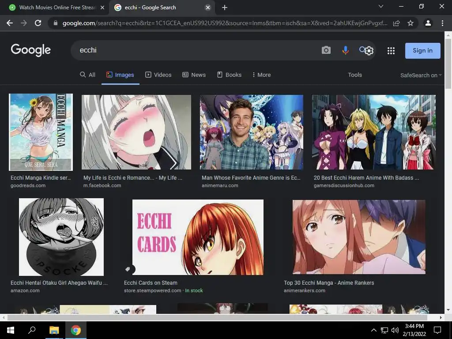Expand the SafeSearch on dropdown
Screen dimensions: 452x339
coord(421,75)
